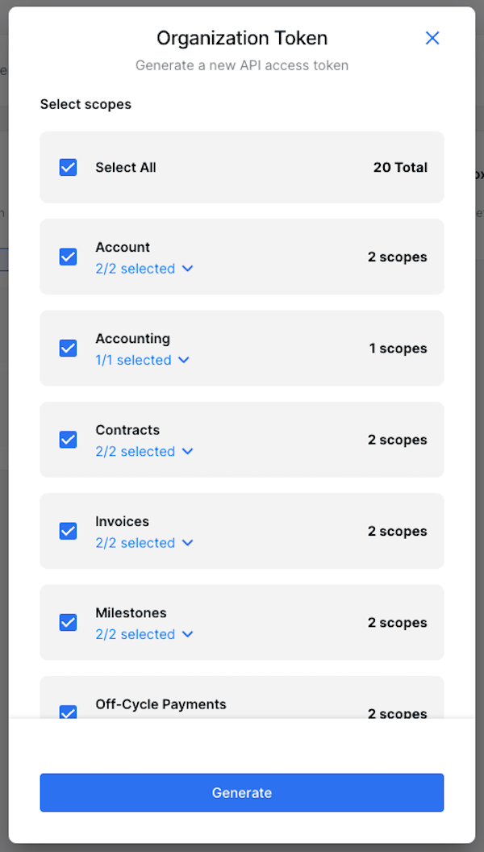484x852 pixels.
Task: Open Accounting '1/1 selected' scope list
Action: coord(134,360)
